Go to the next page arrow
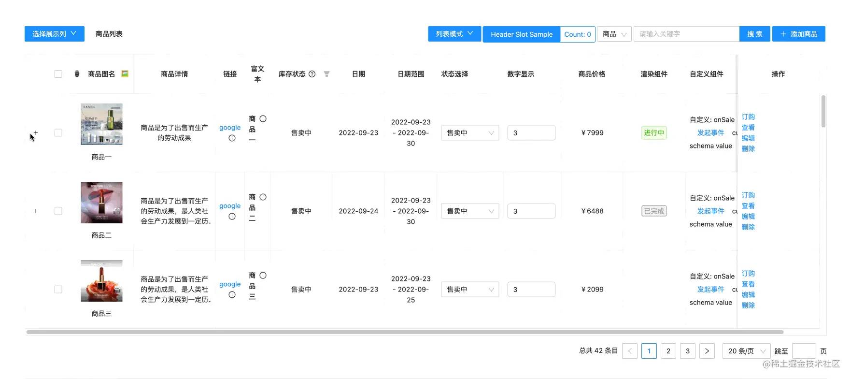This screenshot has height=379, width=851. point(707,351)
